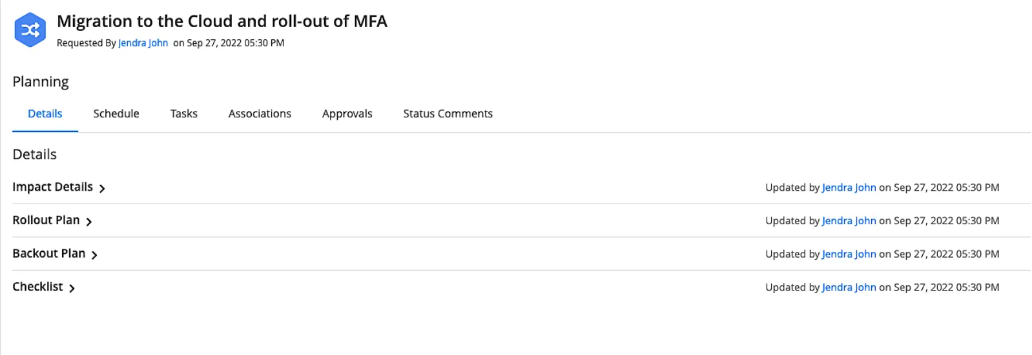Expand the Backout Plan chevron arrow

(x=94, y=255)
